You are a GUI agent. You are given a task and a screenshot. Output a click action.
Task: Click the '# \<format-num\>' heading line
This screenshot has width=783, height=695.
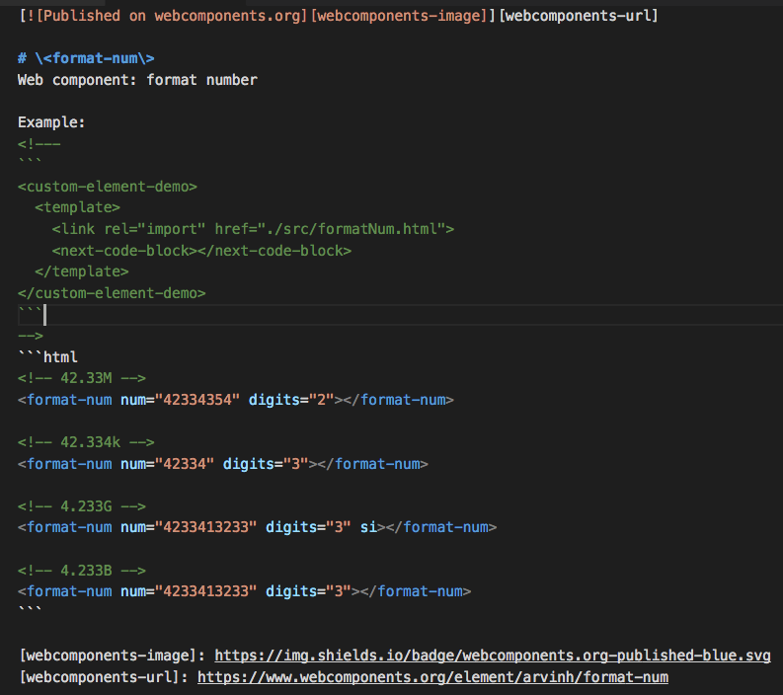(86, 58)
